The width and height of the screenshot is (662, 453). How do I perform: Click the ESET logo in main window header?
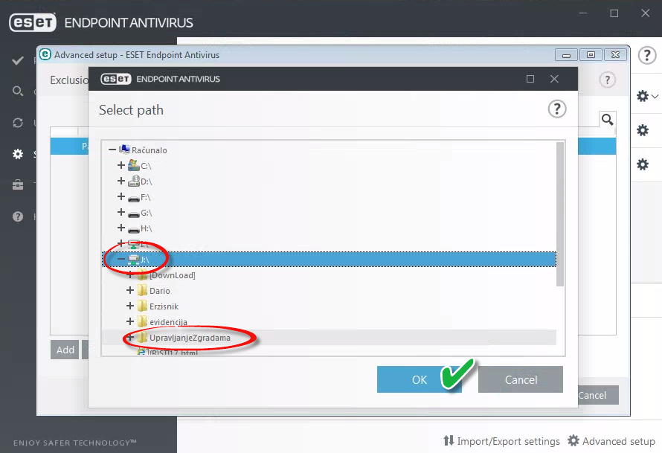(33, 22)
